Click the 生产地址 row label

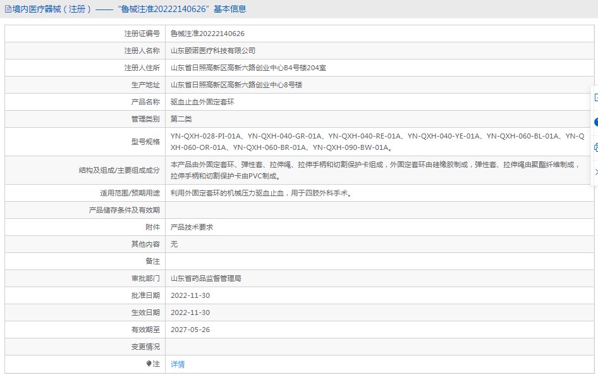coord(145,85)
